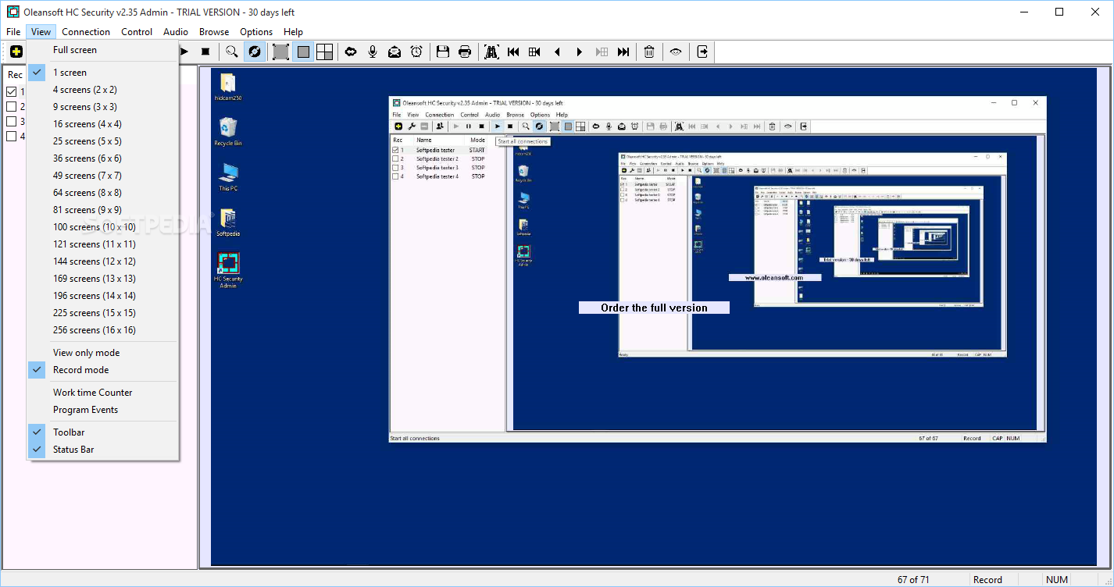Click the black square stop all icon

[205, 52]
